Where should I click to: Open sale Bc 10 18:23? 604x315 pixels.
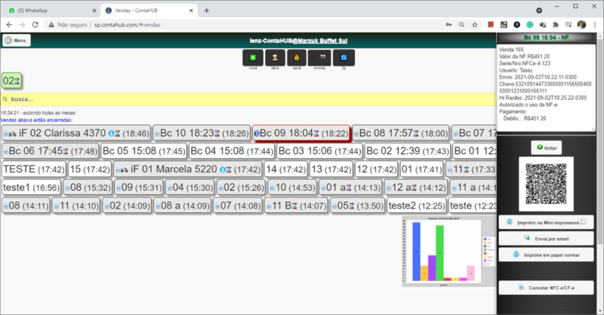202,133
